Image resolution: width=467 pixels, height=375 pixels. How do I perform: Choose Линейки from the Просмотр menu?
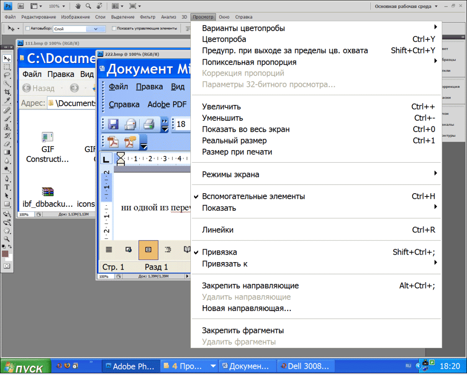218,230
